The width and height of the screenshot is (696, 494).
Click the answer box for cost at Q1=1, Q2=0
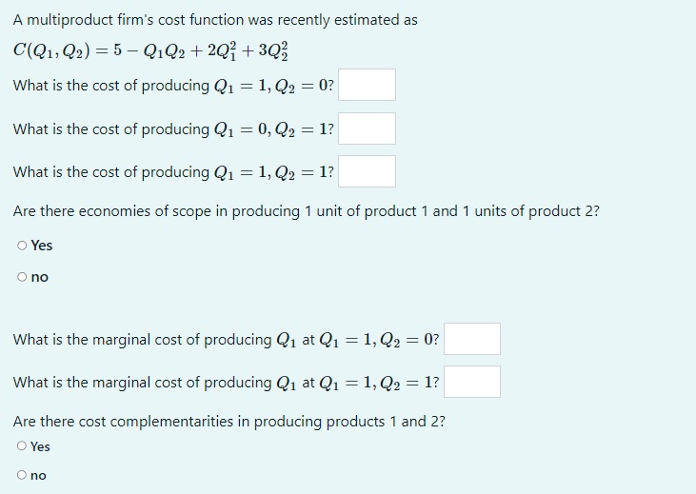pyautogui.click(x=367, y=85)
